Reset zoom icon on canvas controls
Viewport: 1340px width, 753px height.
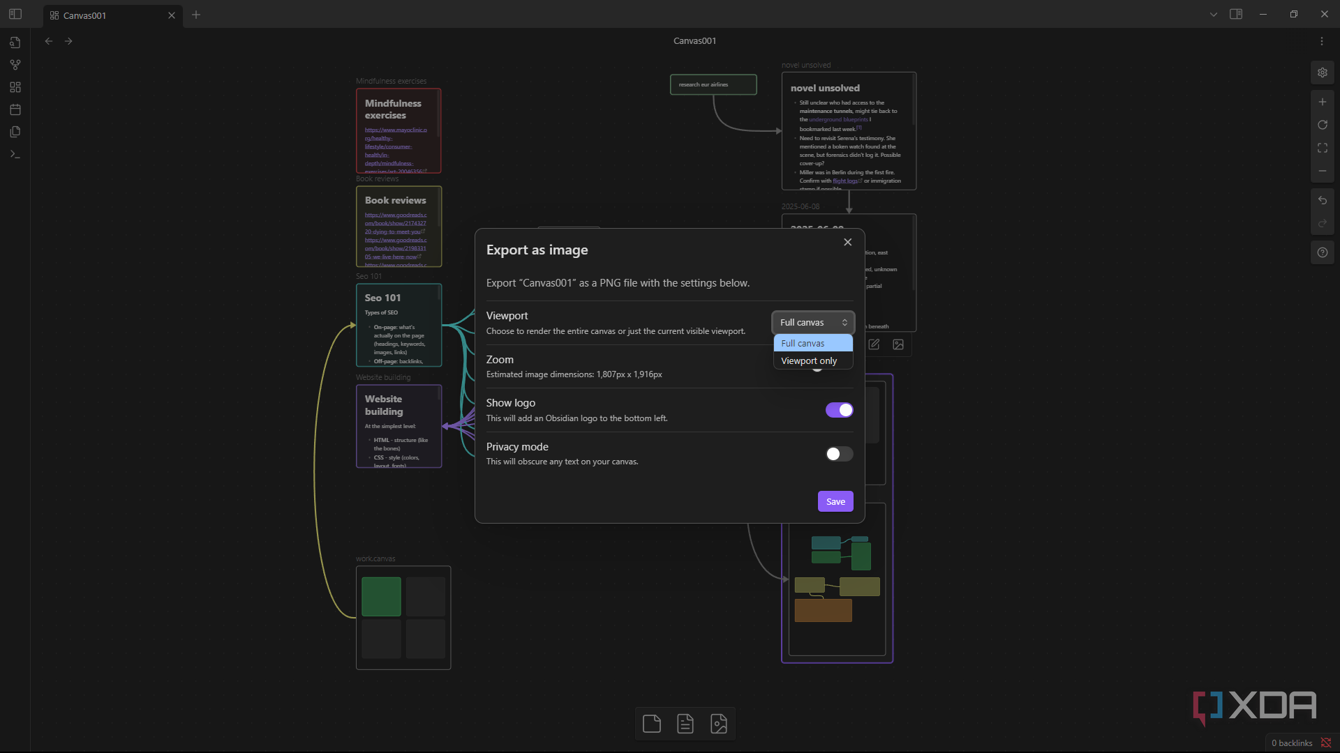click(1323, 125)
